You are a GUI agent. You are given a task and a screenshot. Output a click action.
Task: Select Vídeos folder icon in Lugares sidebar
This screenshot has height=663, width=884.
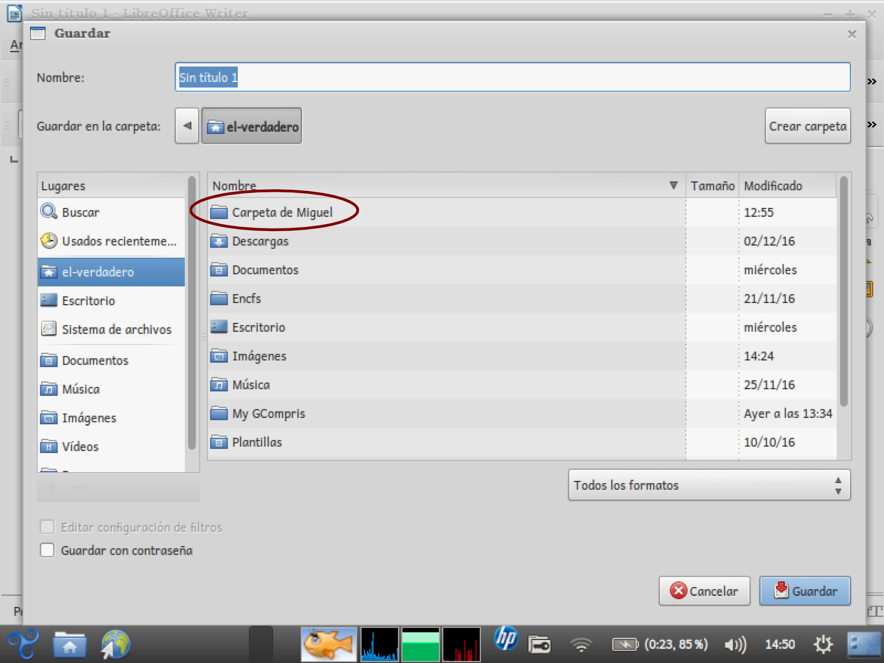pos(49,446)
